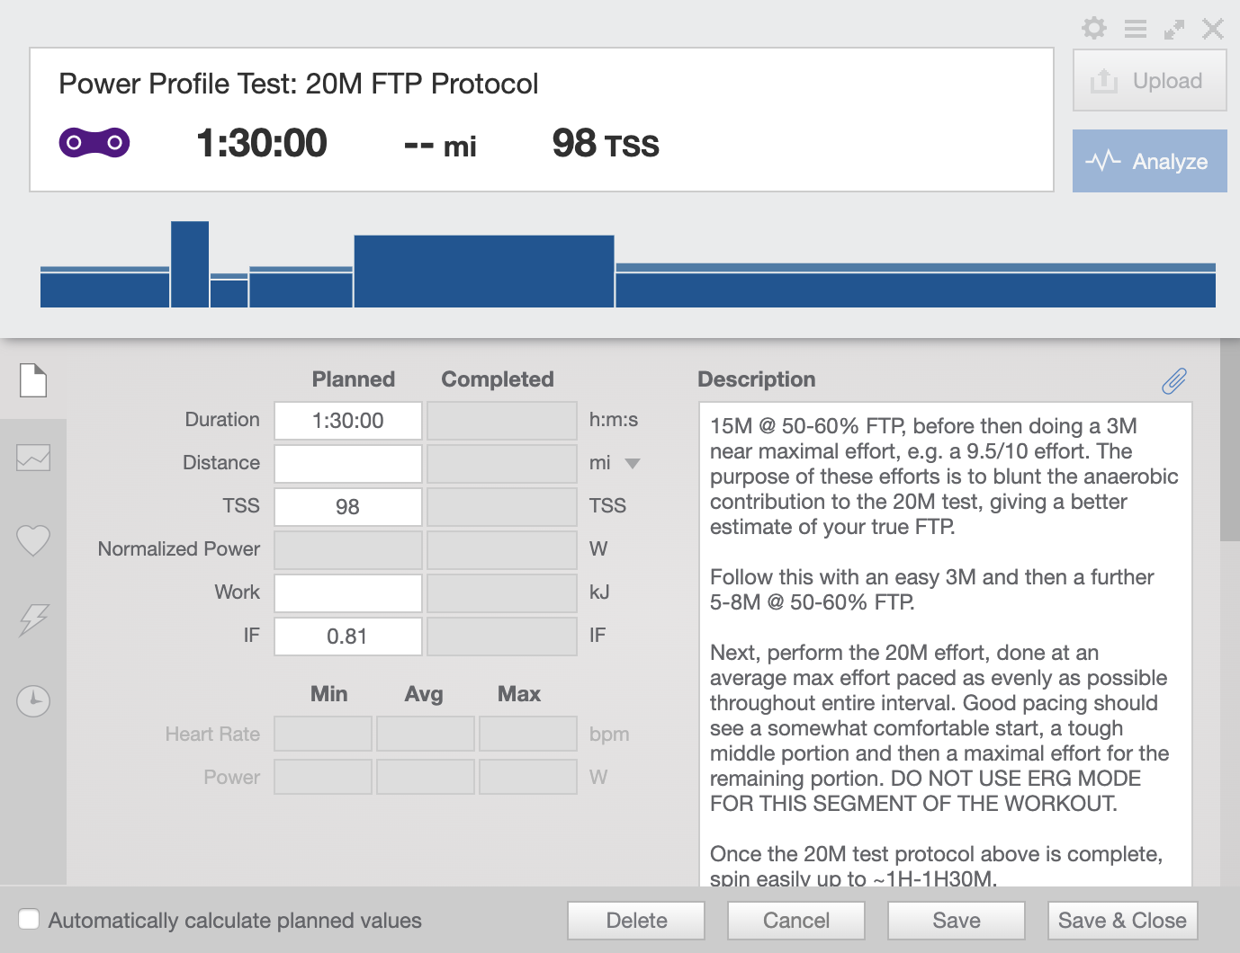The height and width of the screenshot is (953, 1240).
Task: Click inside the Description text area
Action: pyautogui.click(x=946, y=645)
